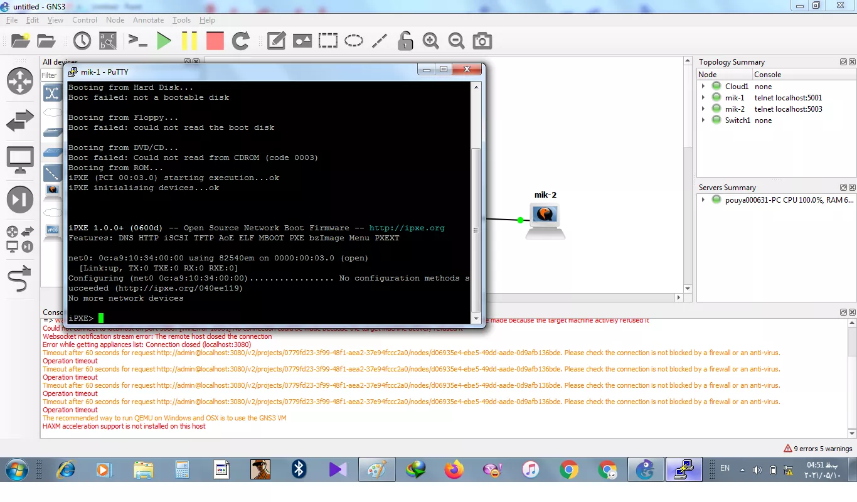The image size is (857, 502).
Task: Click the 9 errors 5 warnings indicator
Action: pos(818,449)
